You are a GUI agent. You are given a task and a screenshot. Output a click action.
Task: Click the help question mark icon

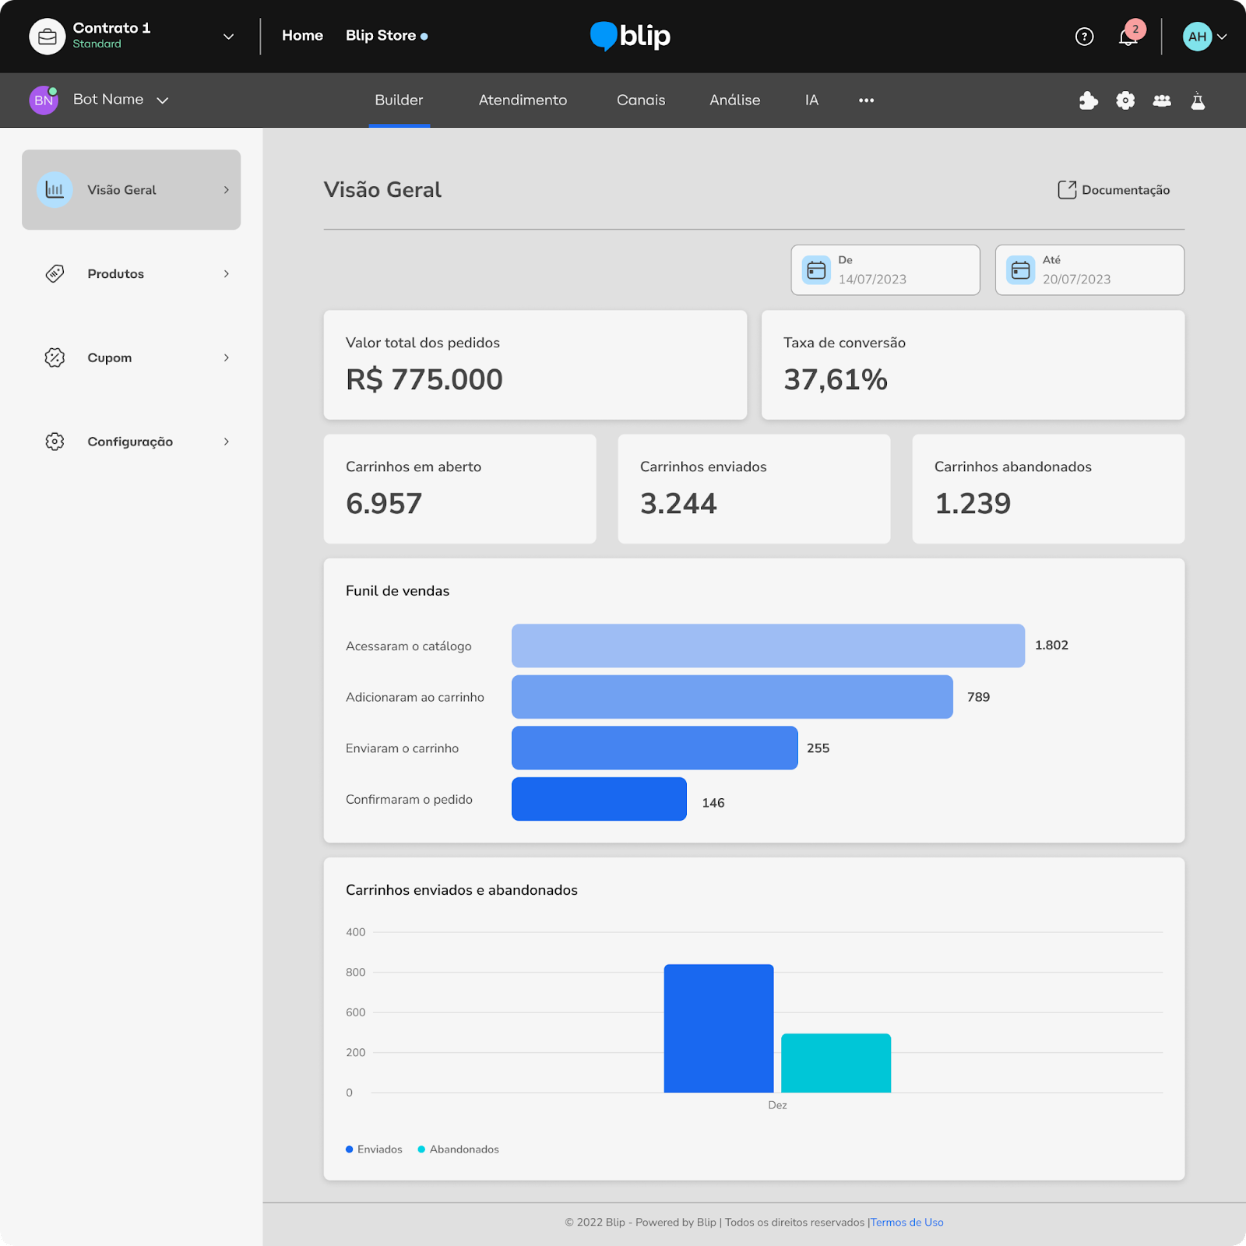tap(1084, 37)
